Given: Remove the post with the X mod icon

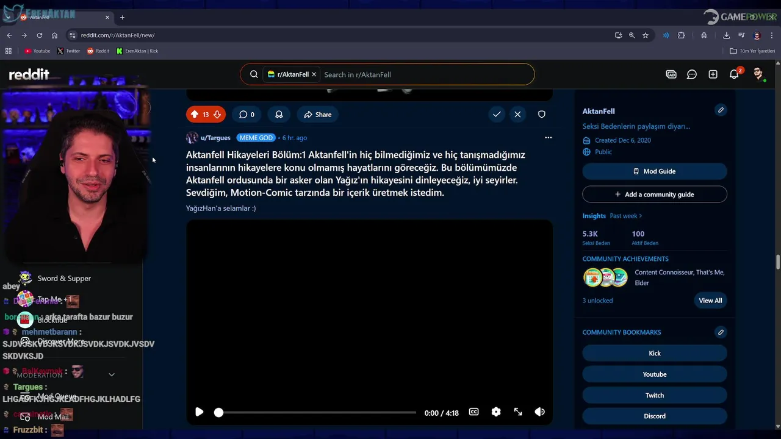Looking at the screenshot, I should point(517,114).
